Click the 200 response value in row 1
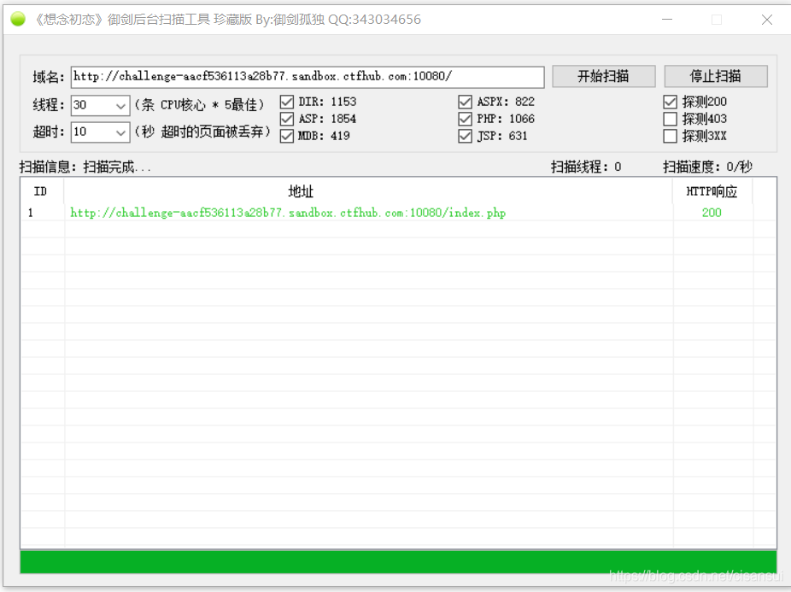 712,213
